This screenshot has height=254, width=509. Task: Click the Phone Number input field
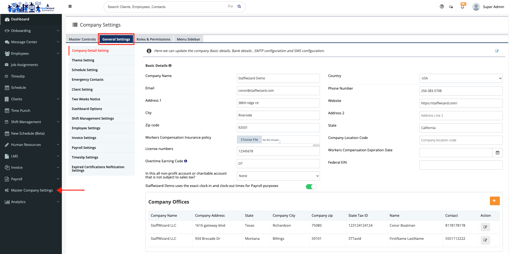tap(461, 91)
